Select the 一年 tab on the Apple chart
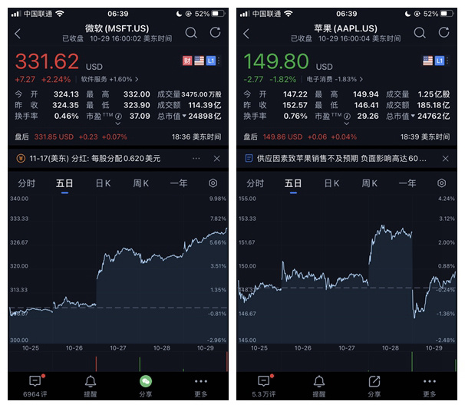The height and width of the screenshot is (408, 465). tap(407, 183)
